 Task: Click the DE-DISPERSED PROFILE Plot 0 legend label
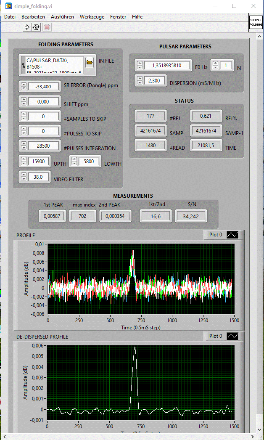pos(216,336)
